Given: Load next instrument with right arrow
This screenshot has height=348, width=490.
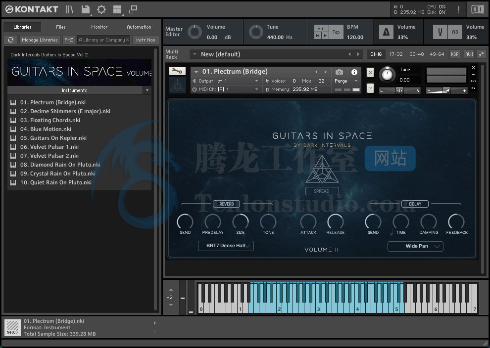Looking at the screenshot, I should 326,72.
